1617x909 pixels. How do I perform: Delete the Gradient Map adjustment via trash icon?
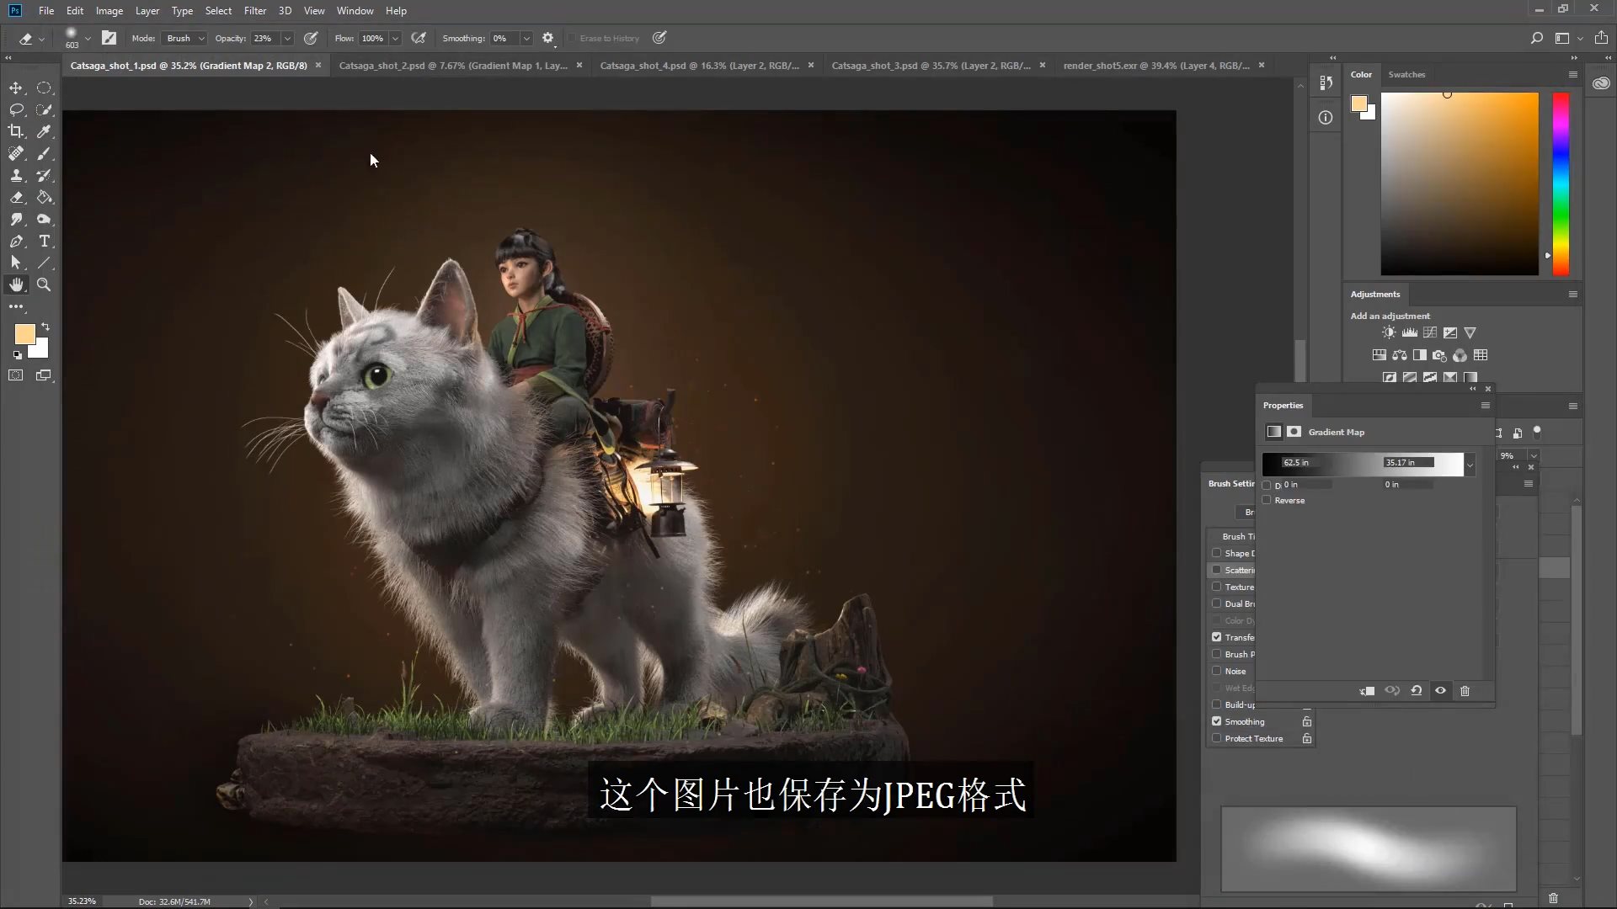pos(1465,691)
